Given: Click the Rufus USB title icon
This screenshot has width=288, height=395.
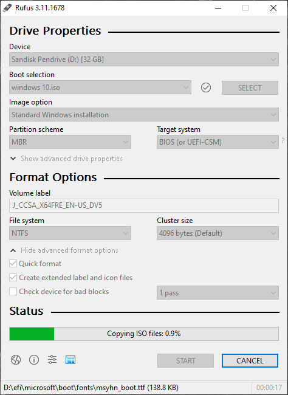Looking at the screenshot, I should point(7,8).
